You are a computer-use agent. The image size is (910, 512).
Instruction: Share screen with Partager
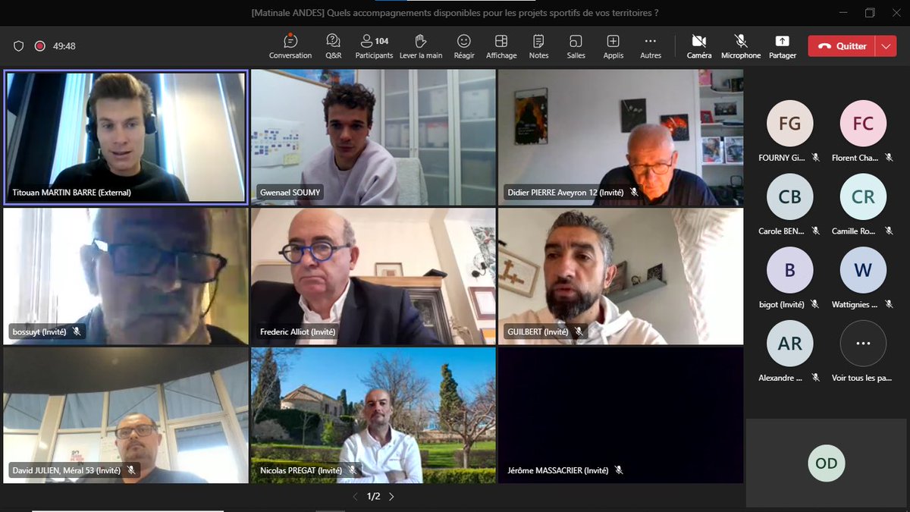pos(783,46)
